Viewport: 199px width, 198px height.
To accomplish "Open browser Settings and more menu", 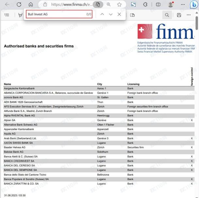I will pos(183,5).
